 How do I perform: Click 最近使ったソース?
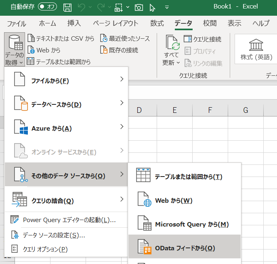(125, 38)
